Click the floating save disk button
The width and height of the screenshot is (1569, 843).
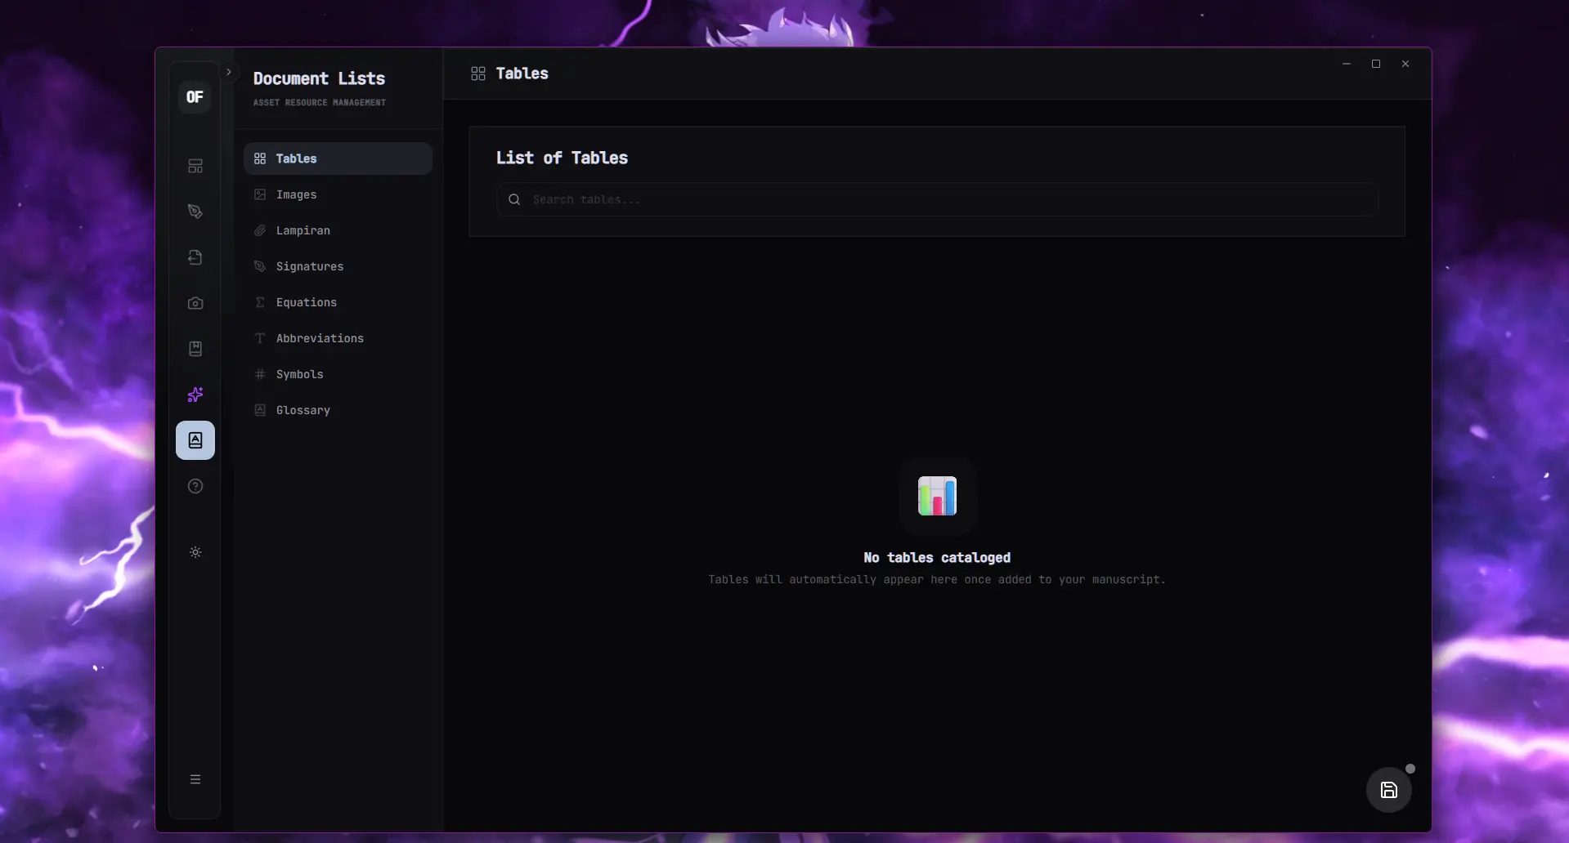click(1388, 790)
